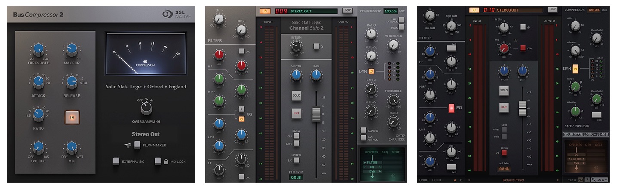
Task: Toggle the orange IN button in Bus Compressor 2
Action: [71, 117]
